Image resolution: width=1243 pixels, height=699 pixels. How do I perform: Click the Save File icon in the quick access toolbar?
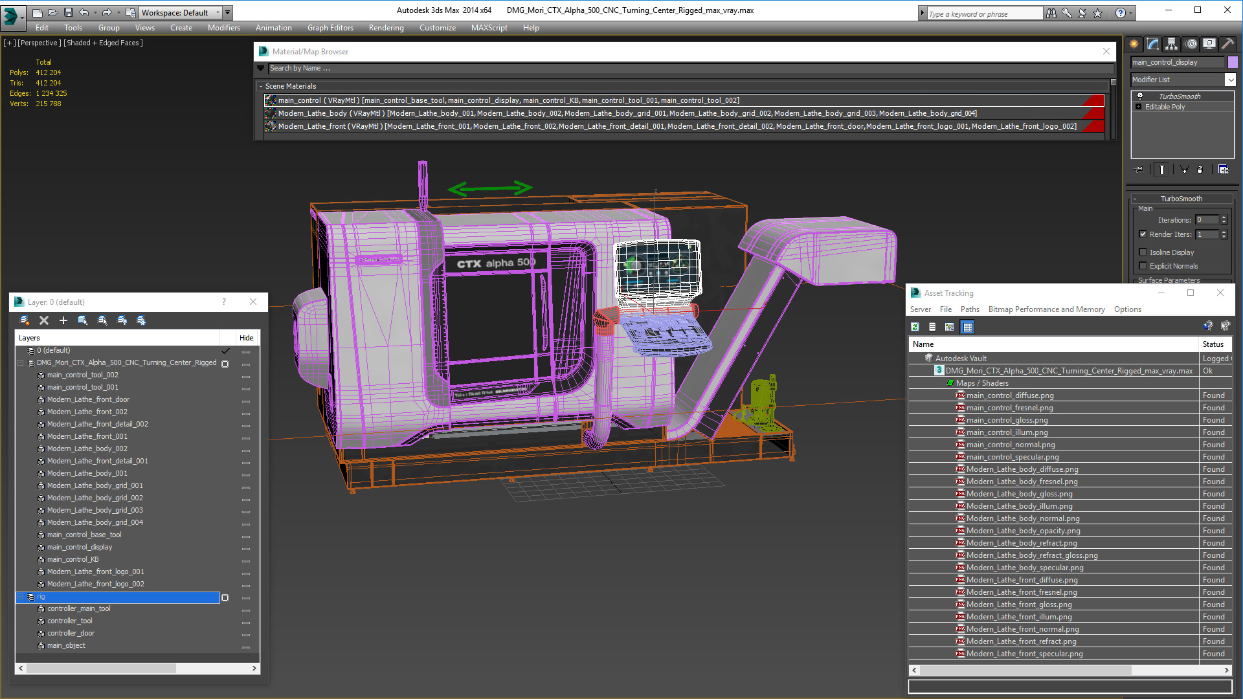point(69,12)
